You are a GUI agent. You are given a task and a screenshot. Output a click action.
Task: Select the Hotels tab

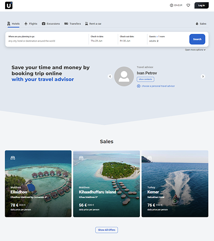point(13,24)
